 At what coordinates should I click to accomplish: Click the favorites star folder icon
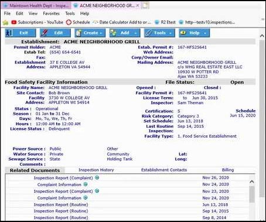pos(6,23)
